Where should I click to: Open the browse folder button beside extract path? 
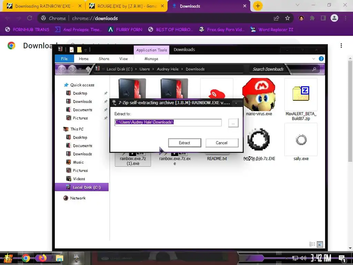pyautogui.click(x=233, y=123)
